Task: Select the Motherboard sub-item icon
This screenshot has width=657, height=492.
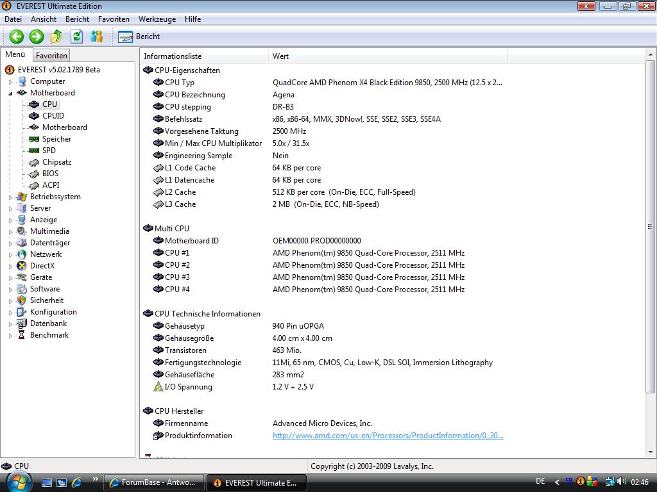Action: [34, 127]
